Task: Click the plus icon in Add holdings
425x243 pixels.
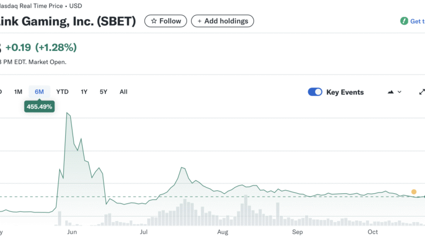Action: [x=199, y=21]
